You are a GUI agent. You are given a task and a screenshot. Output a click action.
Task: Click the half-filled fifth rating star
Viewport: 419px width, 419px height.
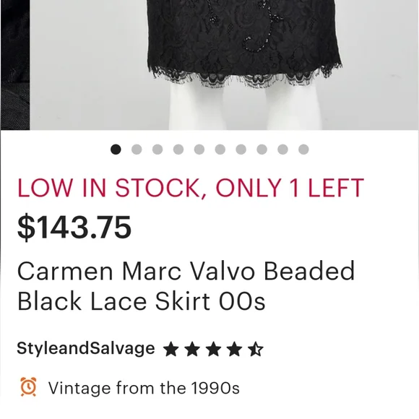(256, 349)
